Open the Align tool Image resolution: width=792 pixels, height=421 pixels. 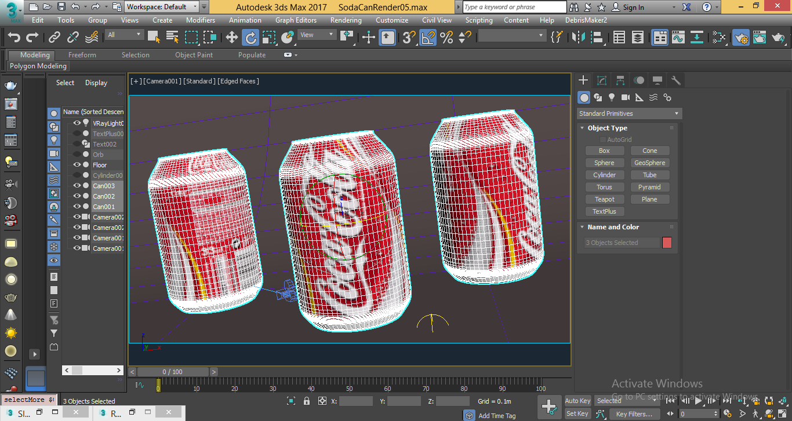pos(597,38)
